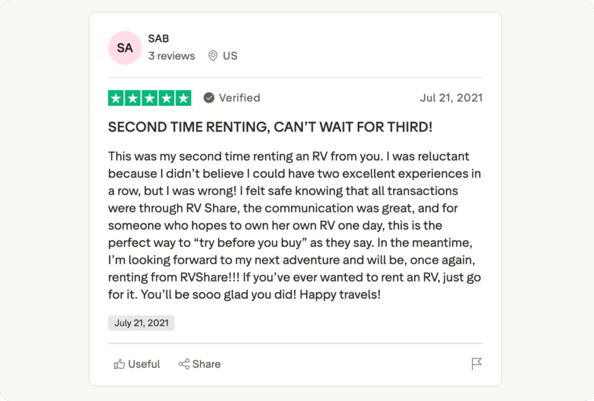Click the "Verified" label text
The height and width of the screenshot is (401, 594).
click(239, 98)
